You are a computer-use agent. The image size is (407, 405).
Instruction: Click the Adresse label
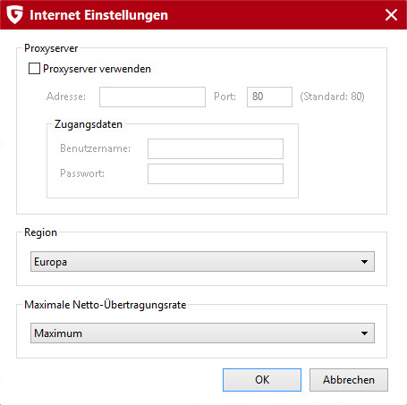(66, 97)
